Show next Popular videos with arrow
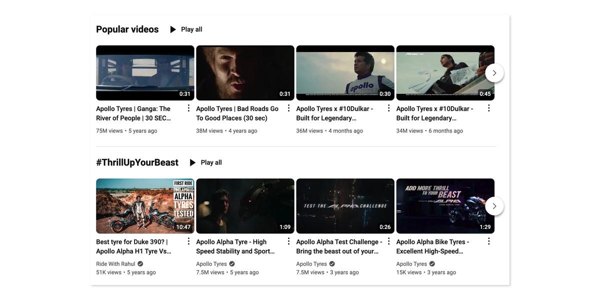Viewport: 600px width, 300px height. tap(494, 73)
